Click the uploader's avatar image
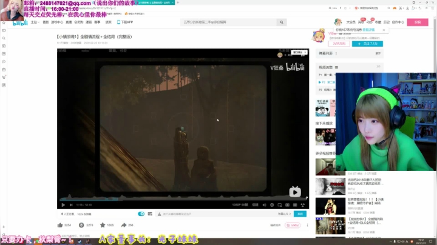The width and height of the screenshot is (437, 245). click(x=318, y=36)
